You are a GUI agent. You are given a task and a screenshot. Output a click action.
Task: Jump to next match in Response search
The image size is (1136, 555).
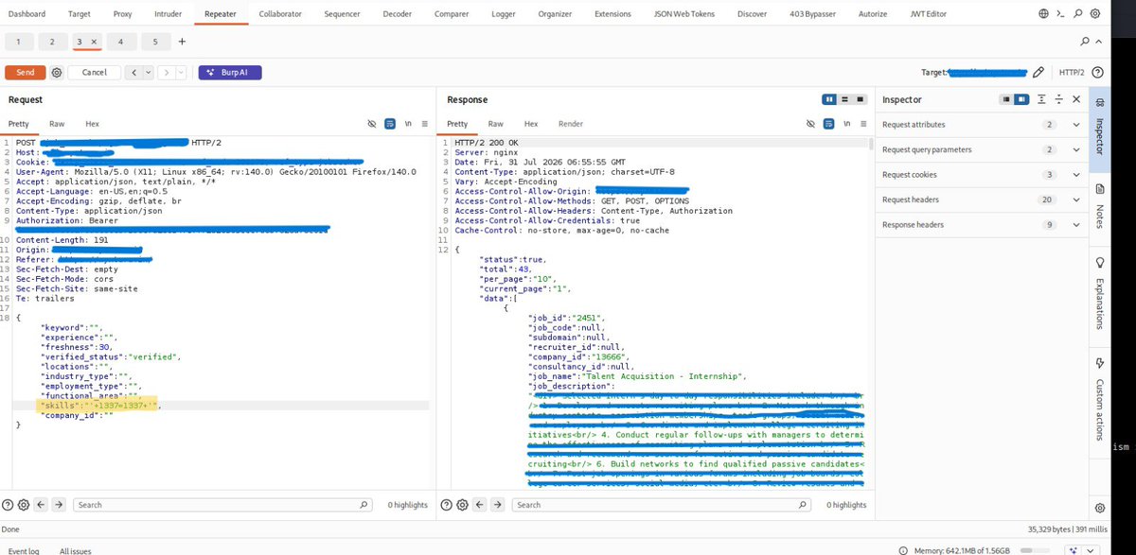[x=499, y=505]
